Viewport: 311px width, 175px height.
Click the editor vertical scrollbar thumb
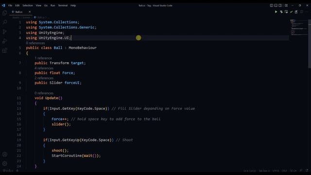tap(310, 44)
